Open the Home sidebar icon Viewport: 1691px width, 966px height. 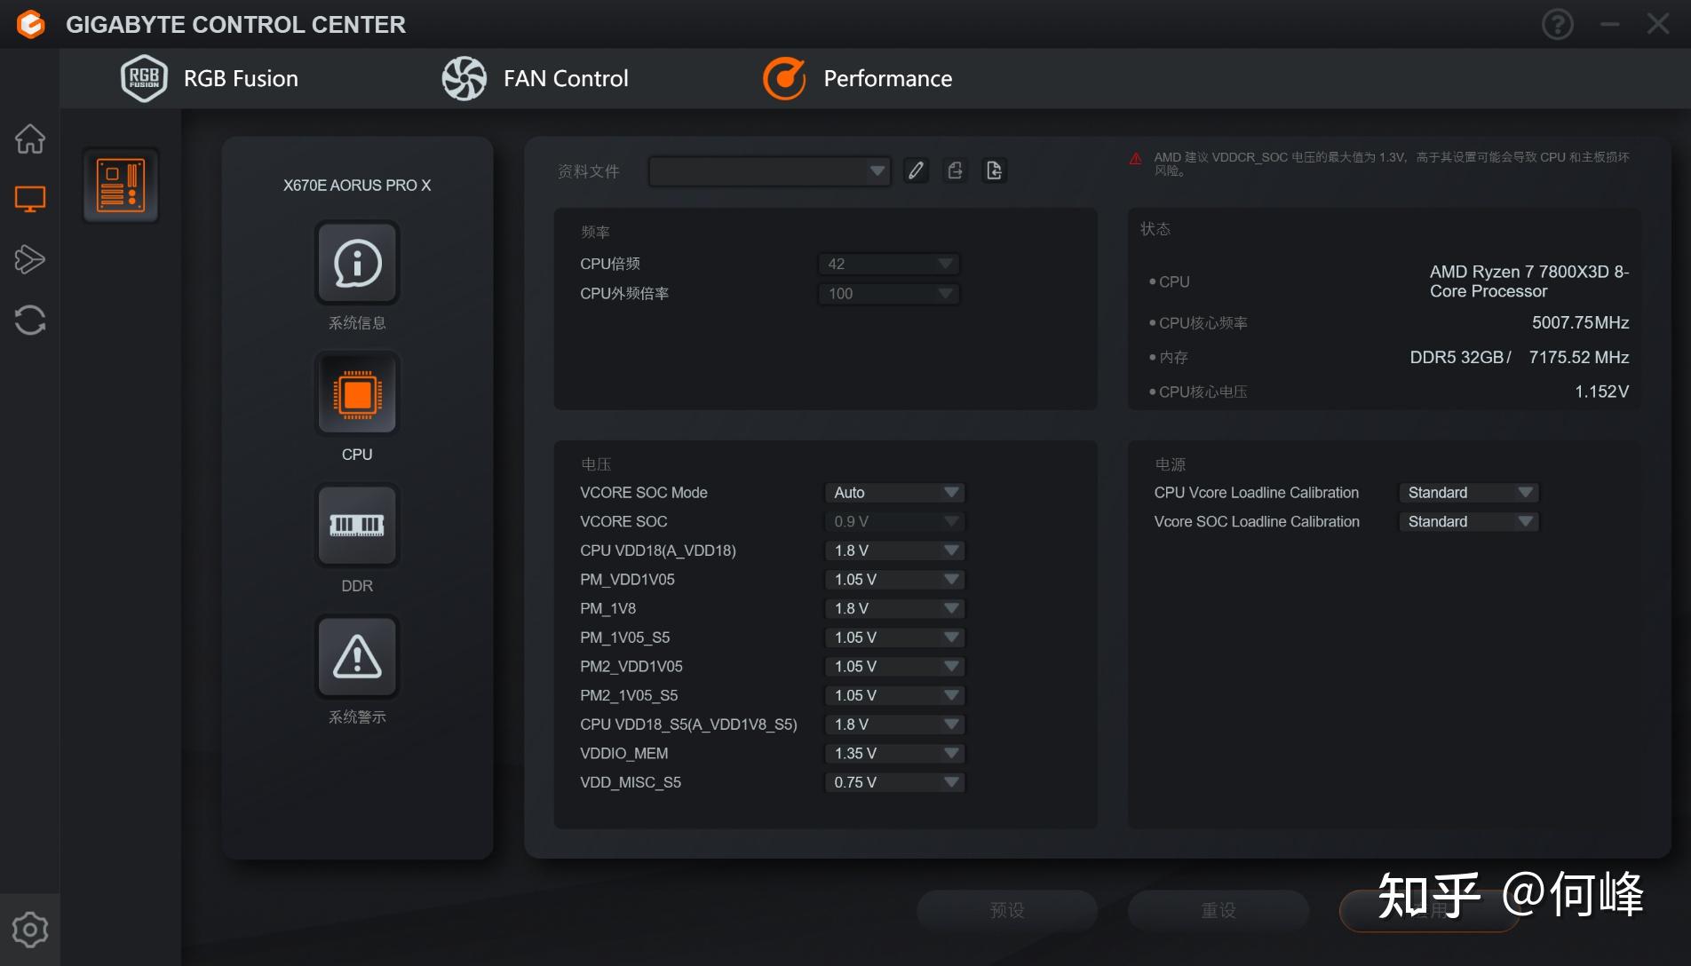pyautogui.click(x=30, y=139)
